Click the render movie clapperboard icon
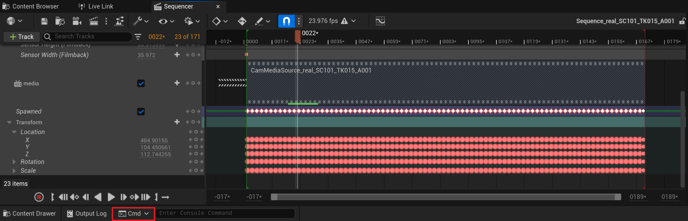 pos(94,21)
